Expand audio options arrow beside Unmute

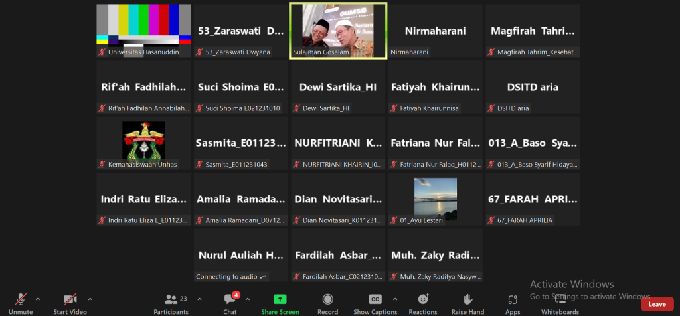[38, 298]
